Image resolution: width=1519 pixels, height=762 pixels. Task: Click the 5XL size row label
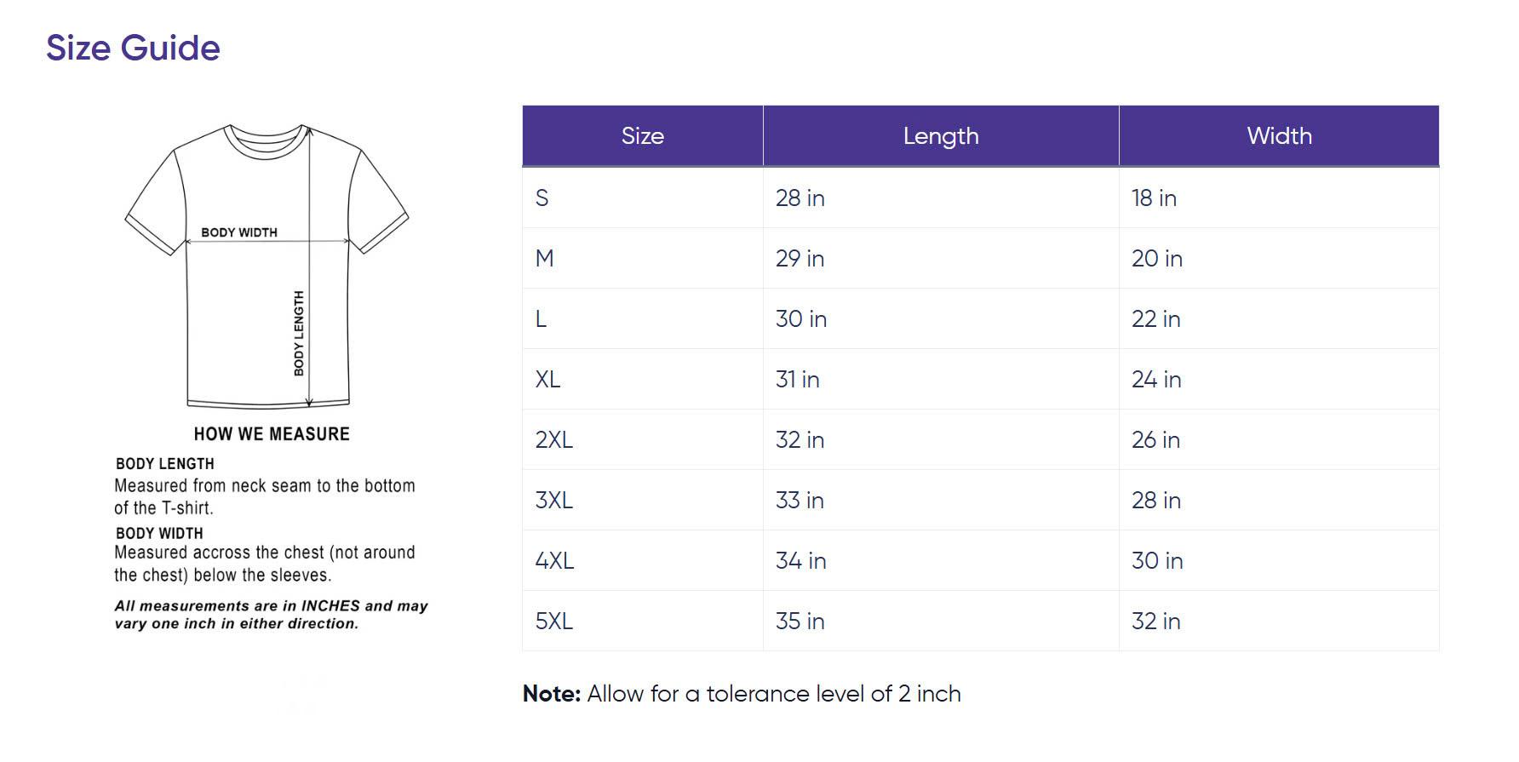(x=553, y=622)
